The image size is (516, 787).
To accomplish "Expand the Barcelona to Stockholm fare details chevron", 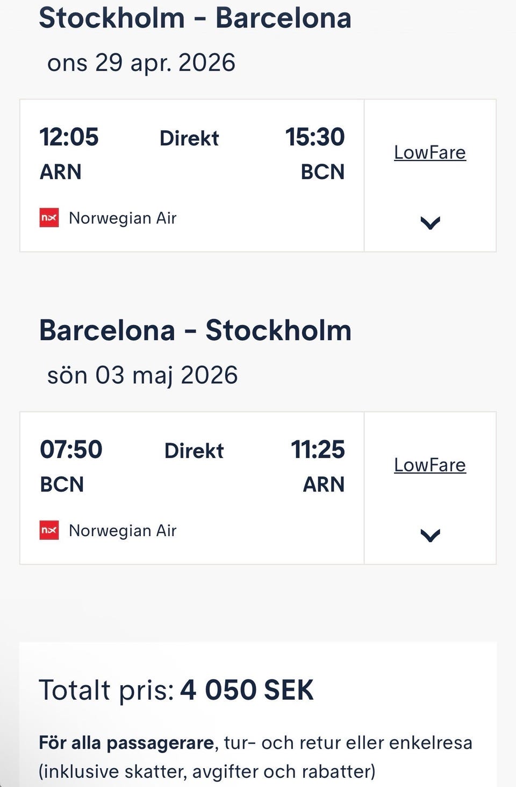I will tap(430, 535).
